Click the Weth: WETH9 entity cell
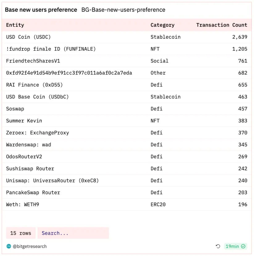This screenshot has height=256, width=254. click(x=23, y=204)
